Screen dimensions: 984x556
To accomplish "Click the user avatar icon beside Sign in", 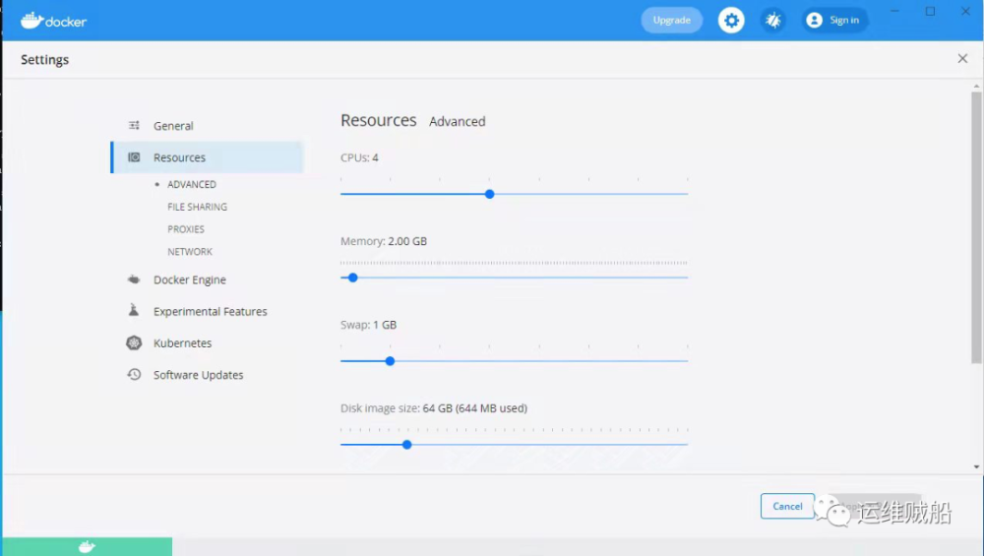I will (814, 21).
